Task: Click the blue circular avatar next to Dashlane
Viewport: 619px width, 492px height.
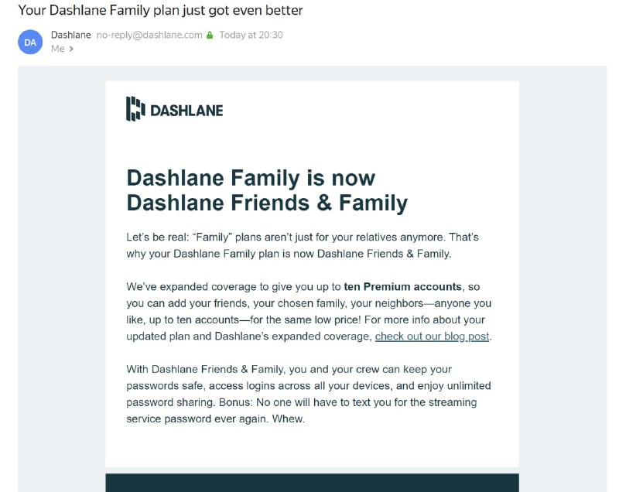Action: [x=29, y=42]
